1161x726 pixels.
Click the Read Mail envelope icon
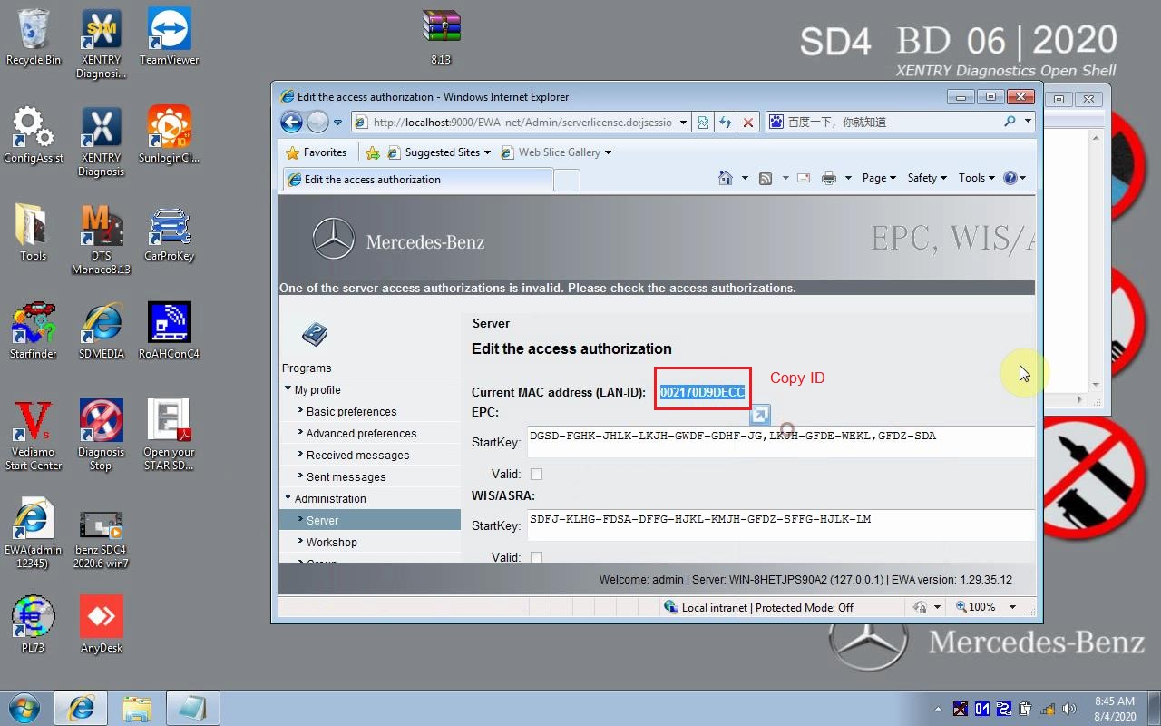(803, 178)
